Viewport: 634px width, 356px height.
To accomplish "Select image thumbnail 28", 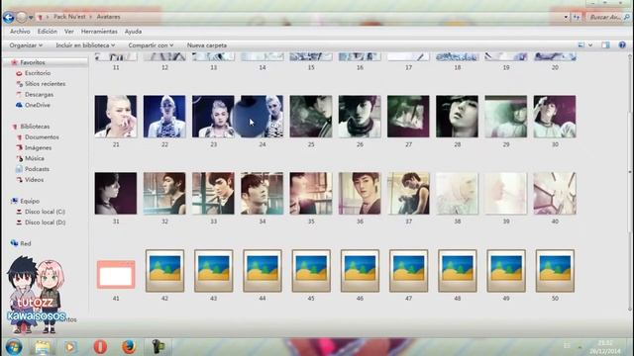I will click(457, 117).
